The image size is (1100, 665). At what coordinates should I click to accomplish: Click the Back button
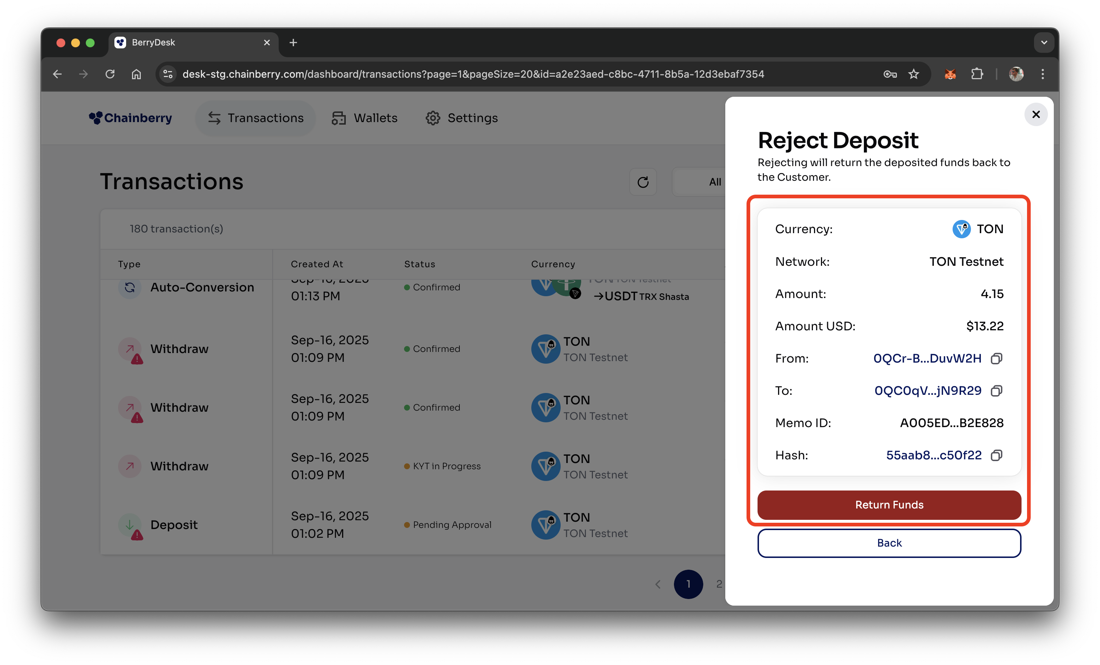tap(889, 543)
